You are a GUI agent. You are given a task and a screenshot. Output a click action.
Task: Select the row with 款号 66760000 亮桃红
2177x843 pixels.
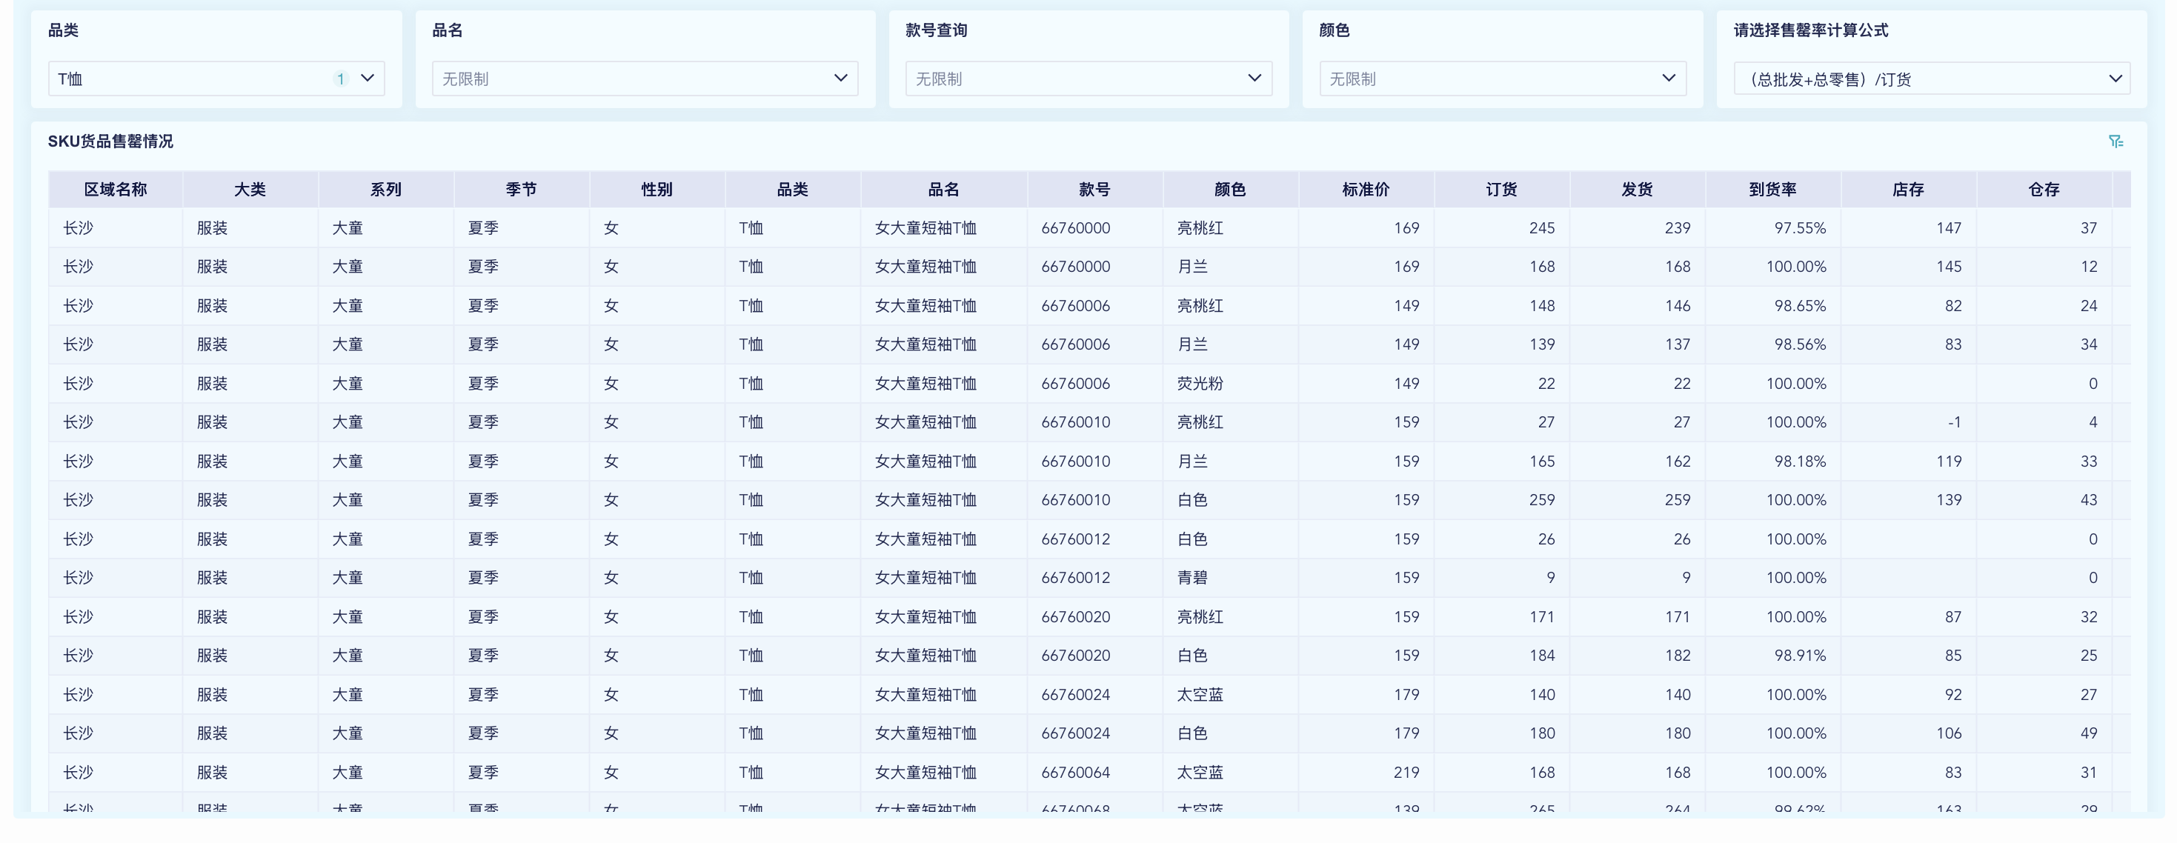tap(1197, 227)
